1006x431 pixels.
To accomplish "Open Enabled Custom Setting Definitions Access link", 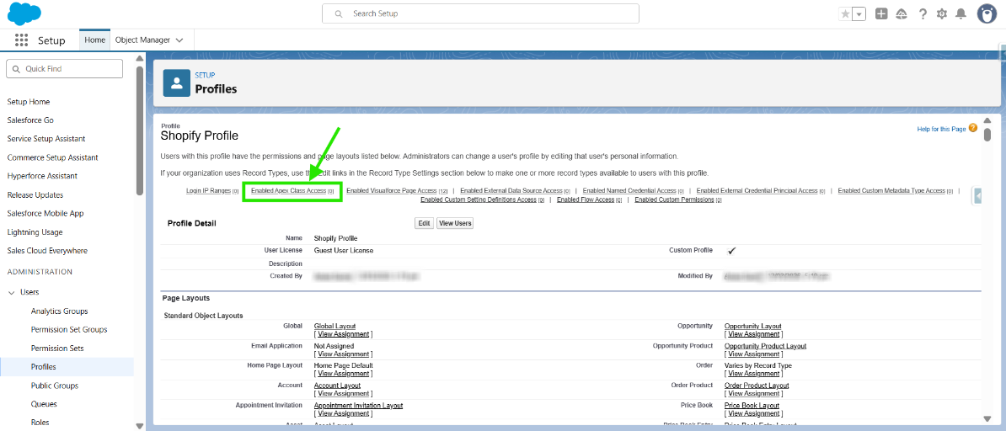I will [x=479, y=200].
